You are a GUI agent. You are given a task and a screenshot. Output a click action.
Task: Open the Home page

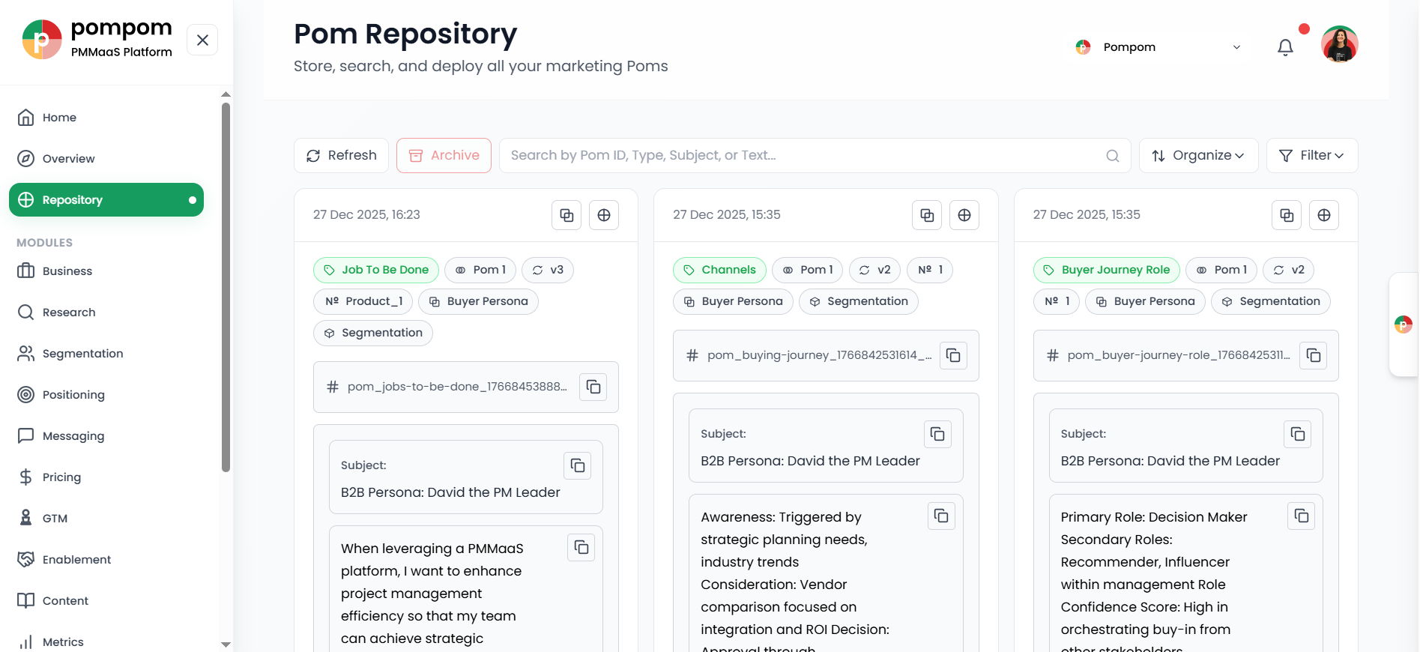[x=106, y=118]
